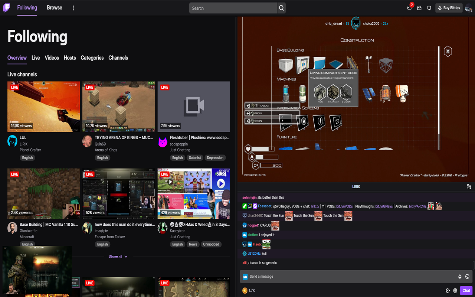Click the Arena of Kings category link
The image size is (475, 297).
106,150
